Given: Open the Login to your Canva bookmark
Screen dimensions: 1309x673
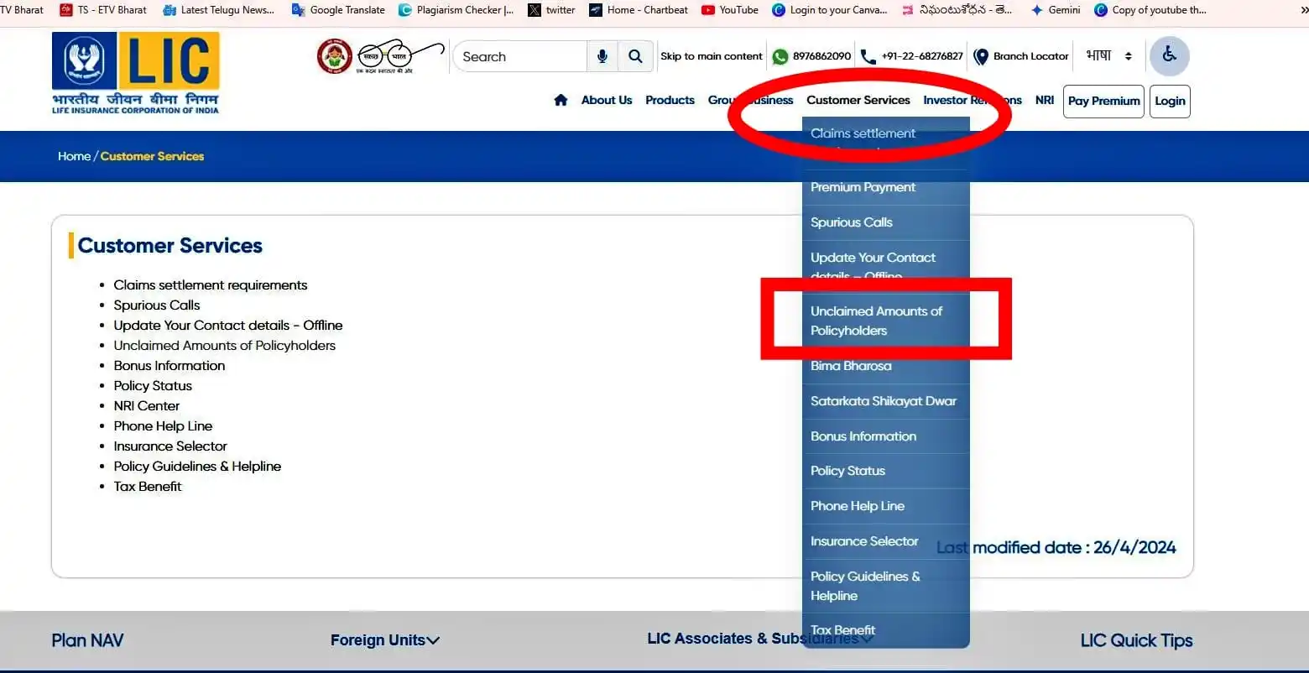Looking at the screenshot, I should pyautogui.click(x=829, y=10).
